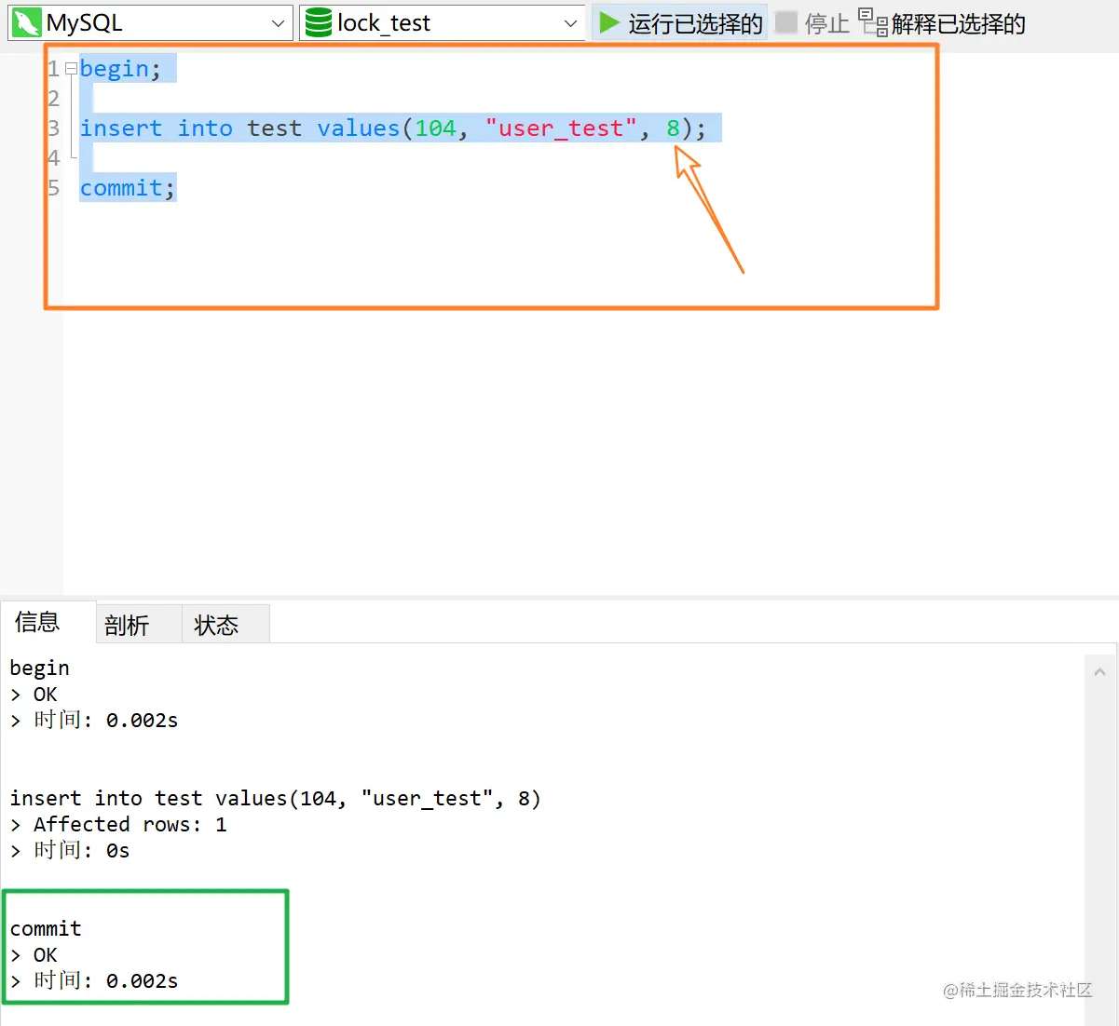
Task: Click the 'commit' line in the output
Action: pyautogui.click(x=46, y=928)
